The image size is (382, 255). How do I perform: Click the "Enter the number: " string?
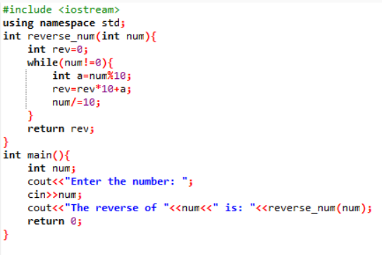point(126,182)
